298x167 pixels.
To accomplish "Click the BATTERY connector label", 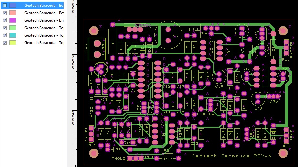I will [x=291, y=48].
